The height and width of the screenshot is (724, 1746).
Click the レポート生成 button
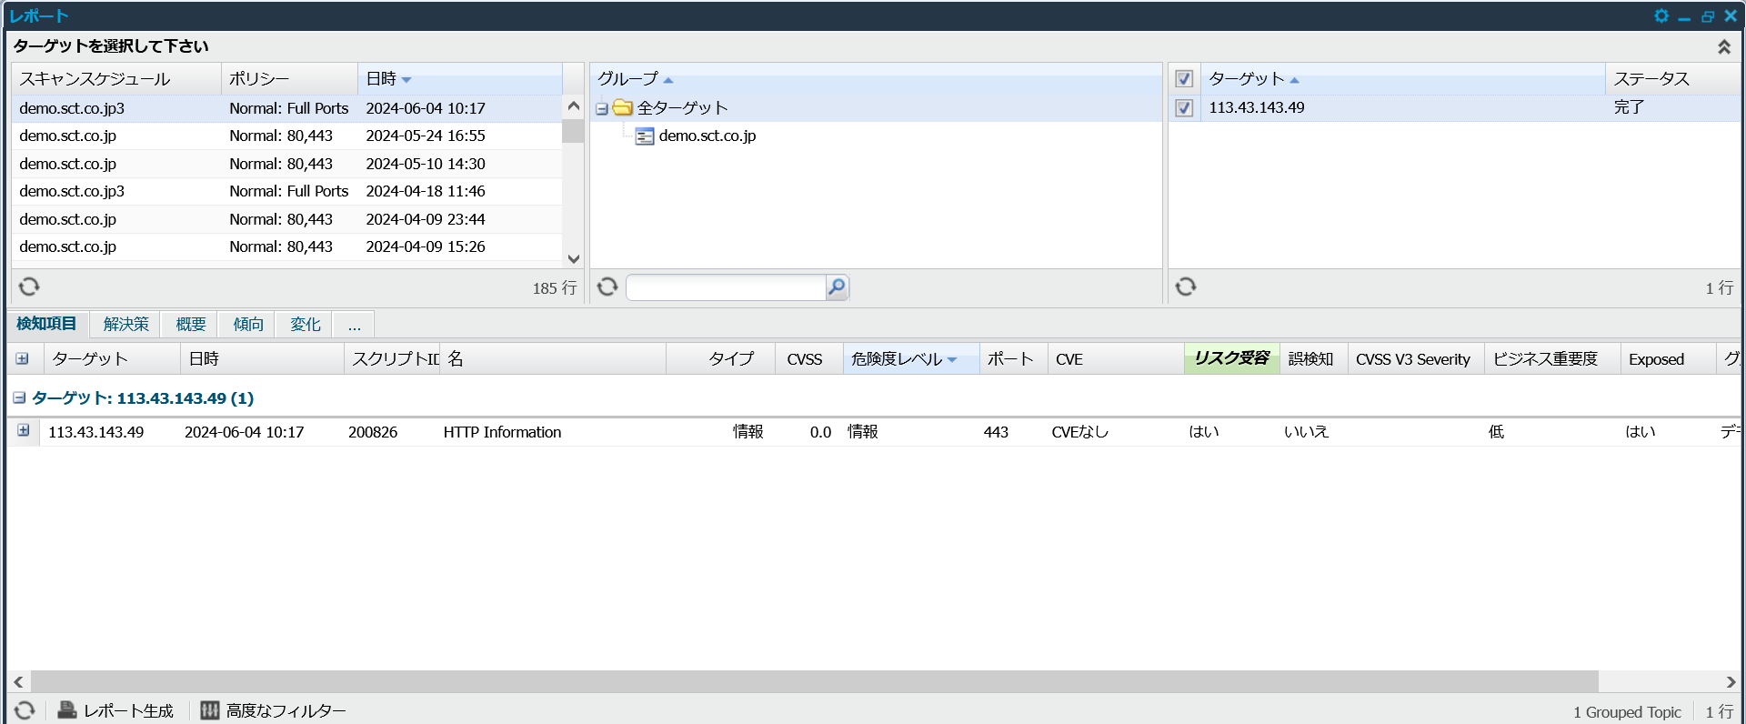(115, 710)
